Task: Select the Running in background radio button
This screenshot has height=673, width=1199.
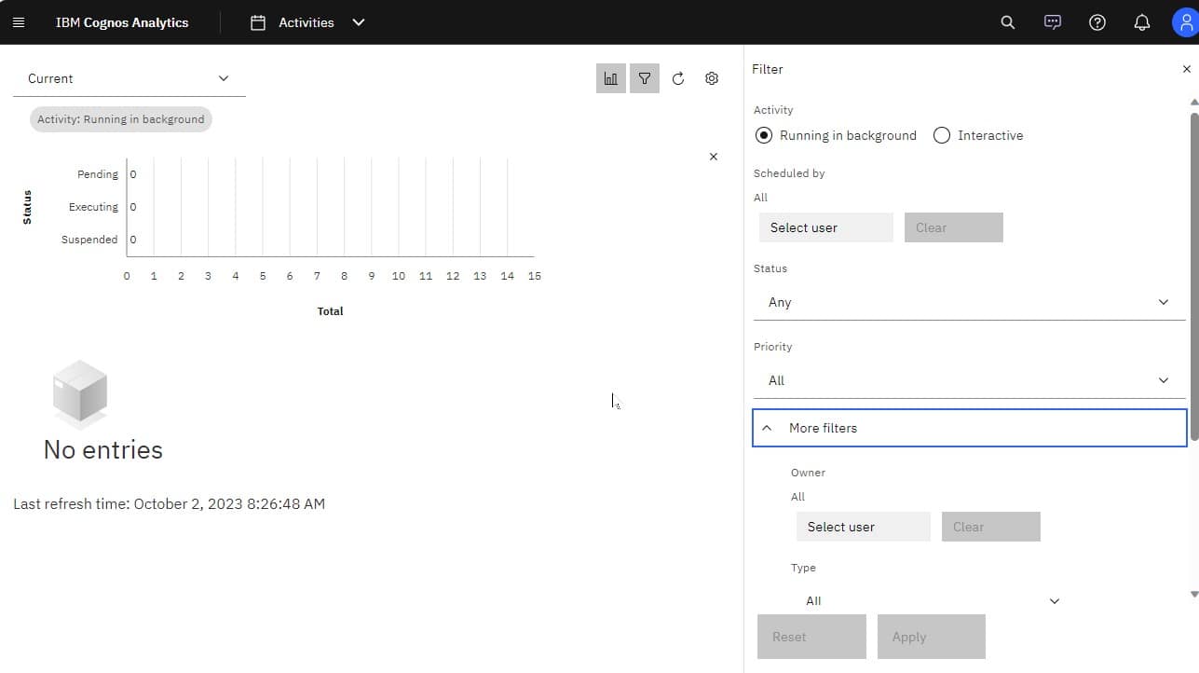Action: point(764,135)
